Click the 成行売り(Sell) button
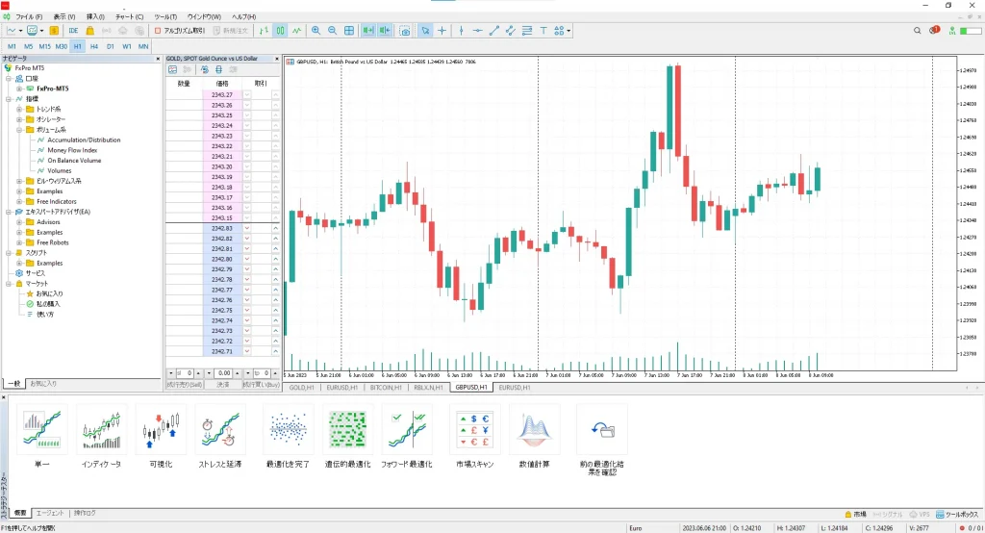This screenshot has height=533, width=985. [184, 384]
